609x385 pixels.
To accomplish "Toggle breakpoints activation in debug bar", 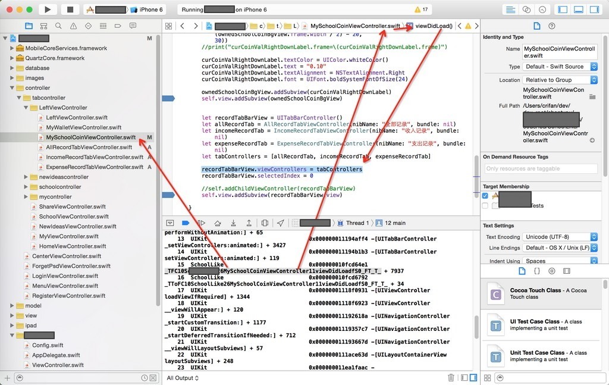I will [x=186, y=223].
